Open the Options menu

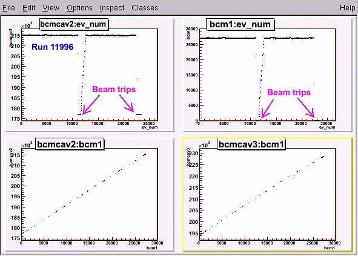click(79, 8)
